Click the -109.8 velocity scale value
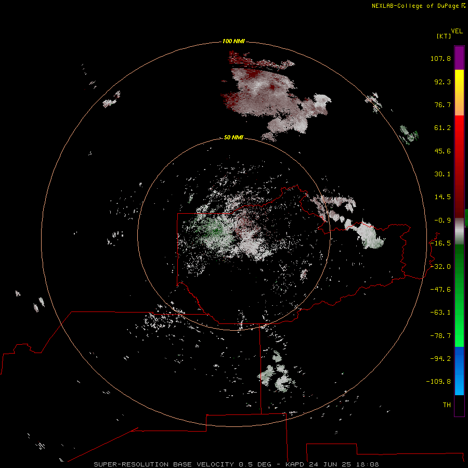468x468 pixels. 438,382
